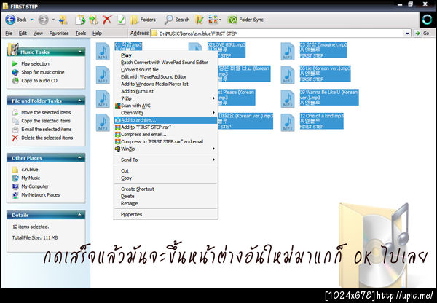Go up one folder level icon

pos(63,20)
